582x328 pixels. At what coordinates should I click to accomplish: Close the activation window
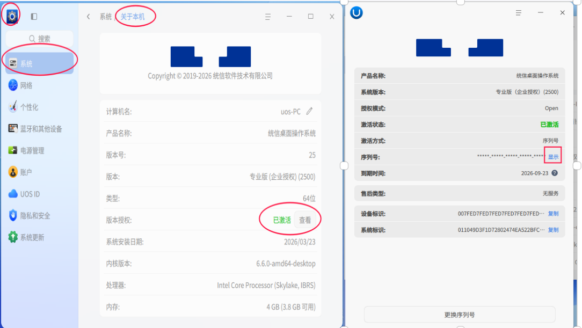pyautogui.click(x=562, y=13)
